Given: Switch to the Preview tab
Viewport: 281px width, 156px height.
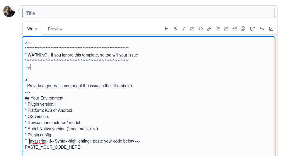Looking at the screenshot, I should (x=55, y=29).
